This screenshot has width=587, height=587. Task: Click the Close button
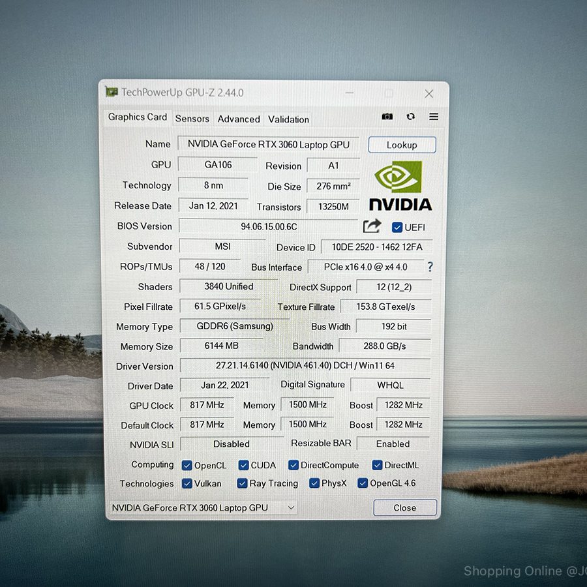[x=404, y=507]
